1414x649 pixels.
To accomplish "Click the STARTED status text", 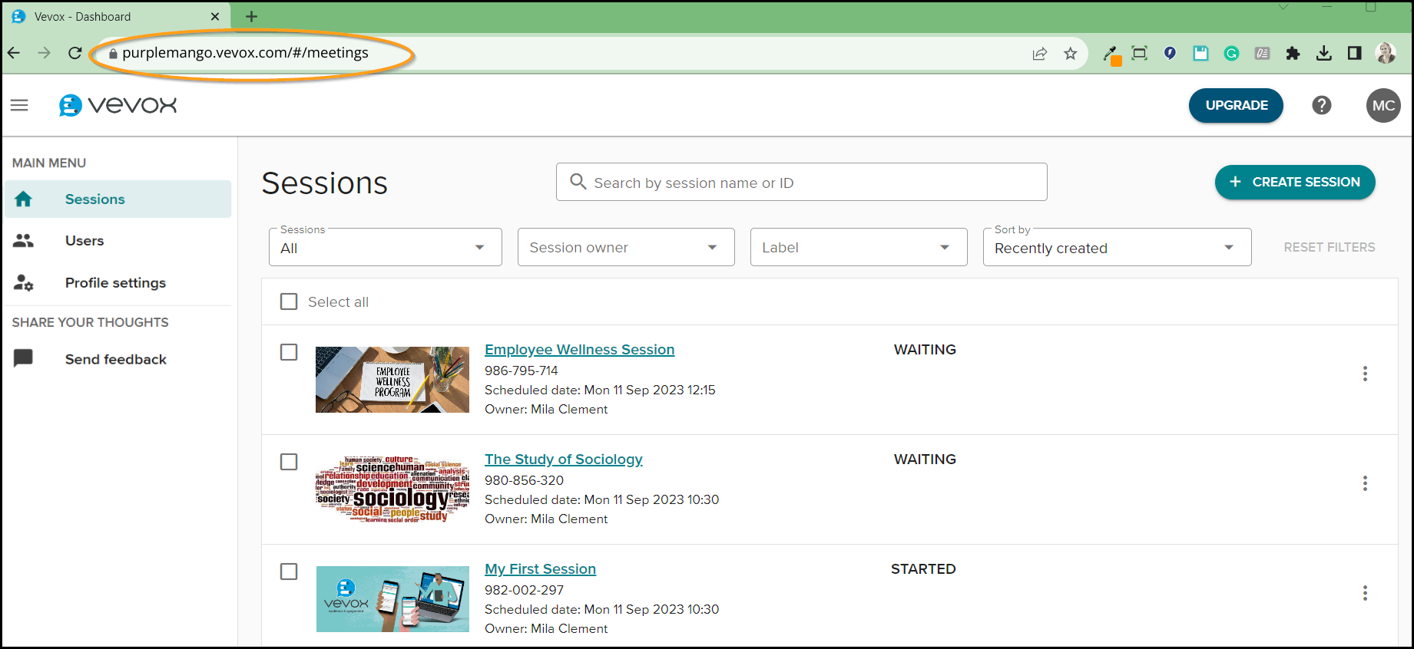I will pyautogui.click(x=923, y=569).
